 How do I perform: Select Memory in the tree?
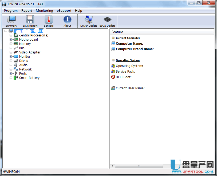pyautogui.click(x=25, y=44)
